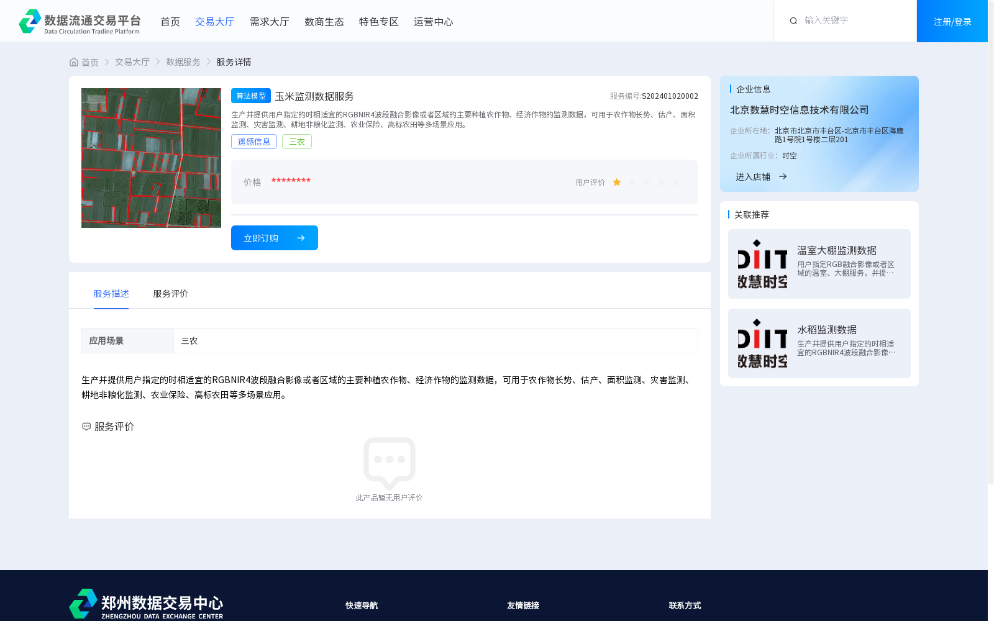Image resolution: width=994 pixels, height=621 pixels.
Task: Click the Data Circulation Trading Platform logo
Action: click(80, 21)
